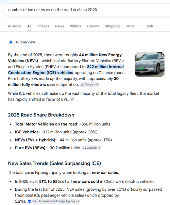The height and width of the screenshot is (205, 170).
Task: Click the link icon after 'favor of EVs'
Action: click(72, 99)
